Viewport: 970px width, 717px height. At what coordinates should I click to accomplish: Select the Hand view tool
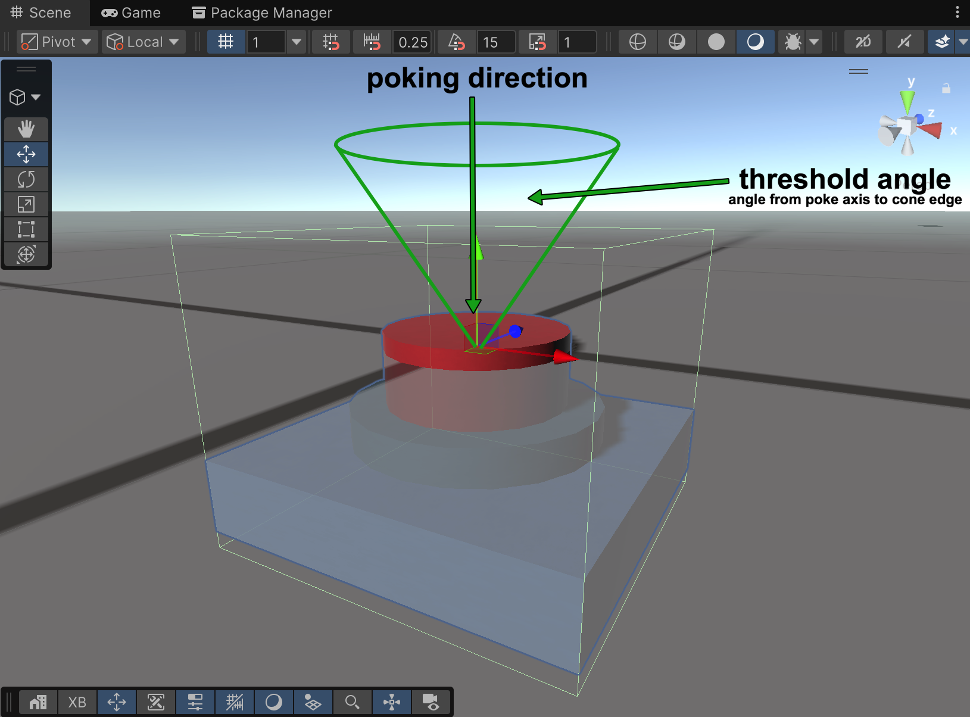26,129
